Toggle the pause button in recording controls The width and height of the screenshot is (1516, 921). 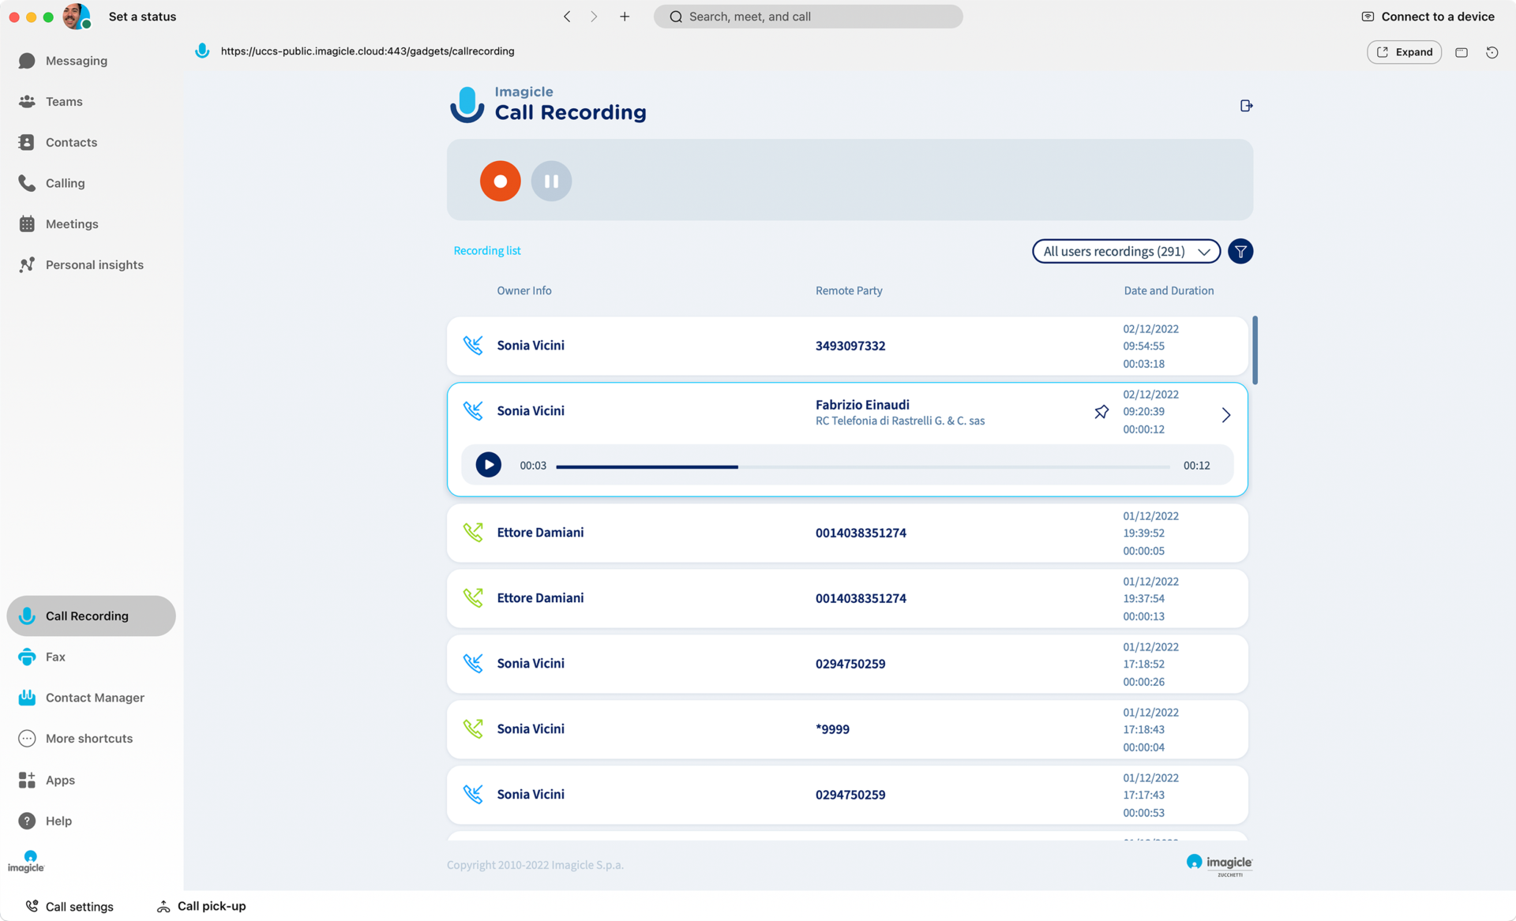[552, 181]
